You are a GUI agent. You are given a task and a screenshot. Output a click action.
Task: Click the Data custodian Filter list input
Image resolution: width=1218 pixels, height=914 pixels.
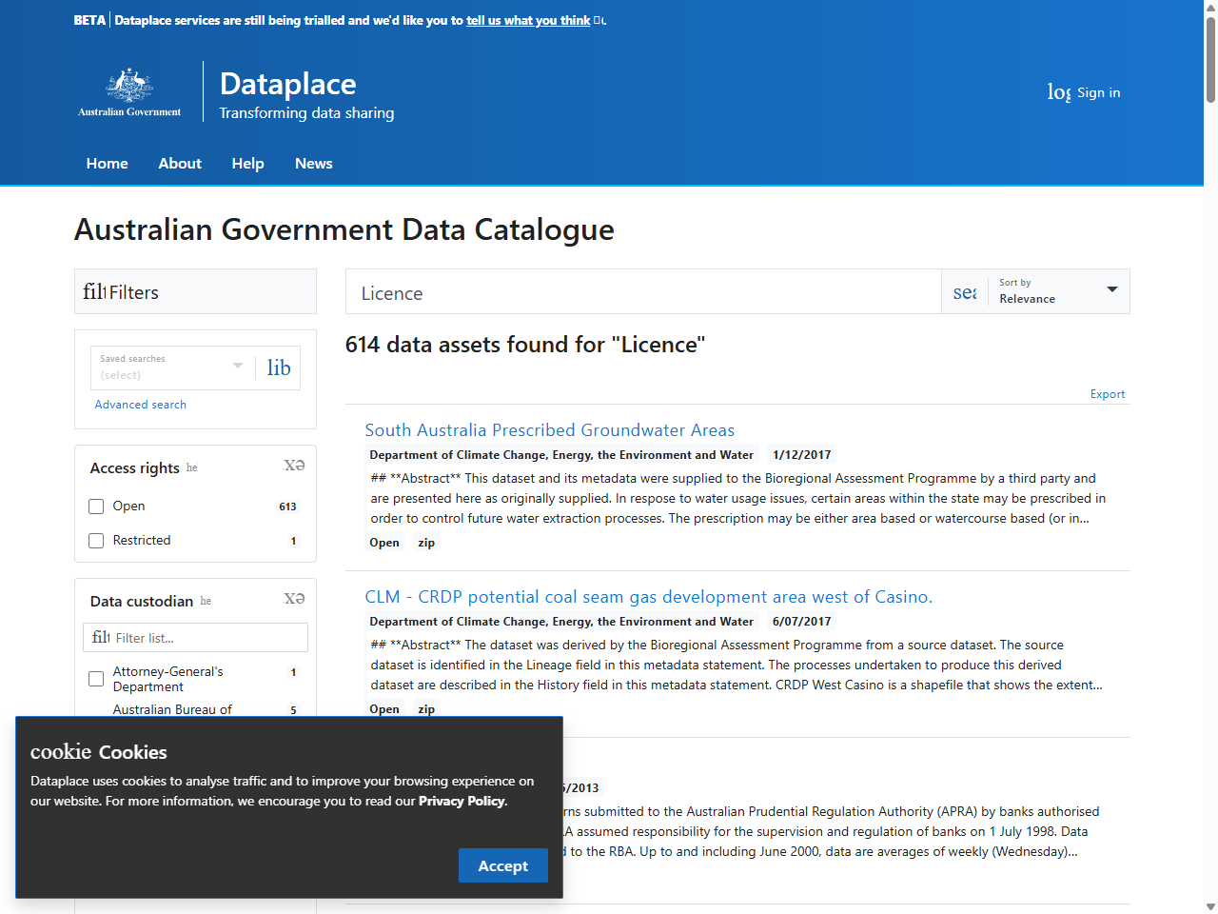(196, 638)
